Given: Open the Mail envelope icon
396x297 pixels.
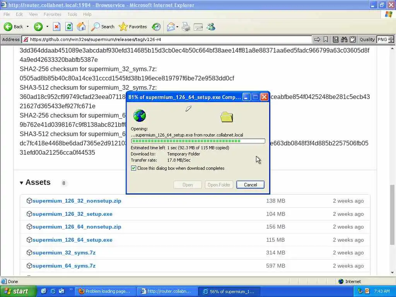Looking at the screenshot, I should point(171,27).
